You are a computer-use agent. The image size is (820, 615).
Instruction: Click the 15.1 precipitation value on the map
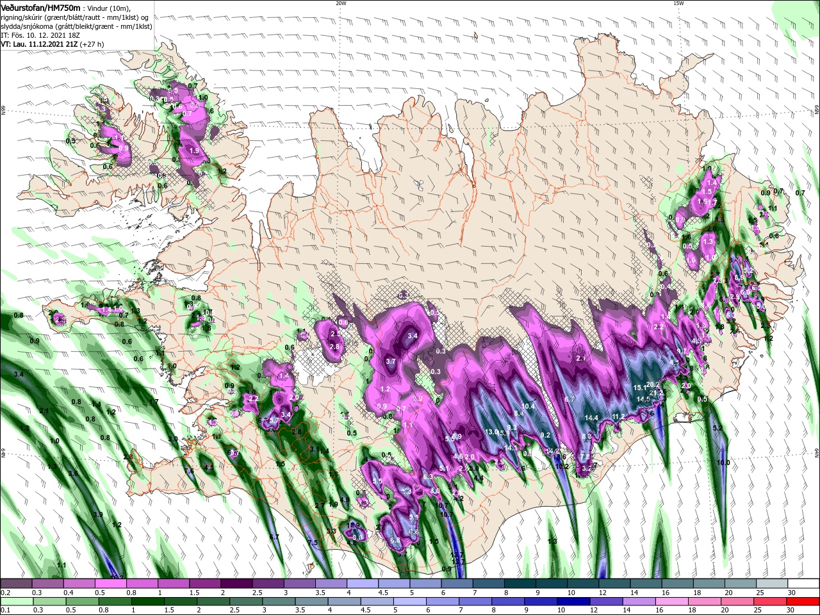pos(641,388)
